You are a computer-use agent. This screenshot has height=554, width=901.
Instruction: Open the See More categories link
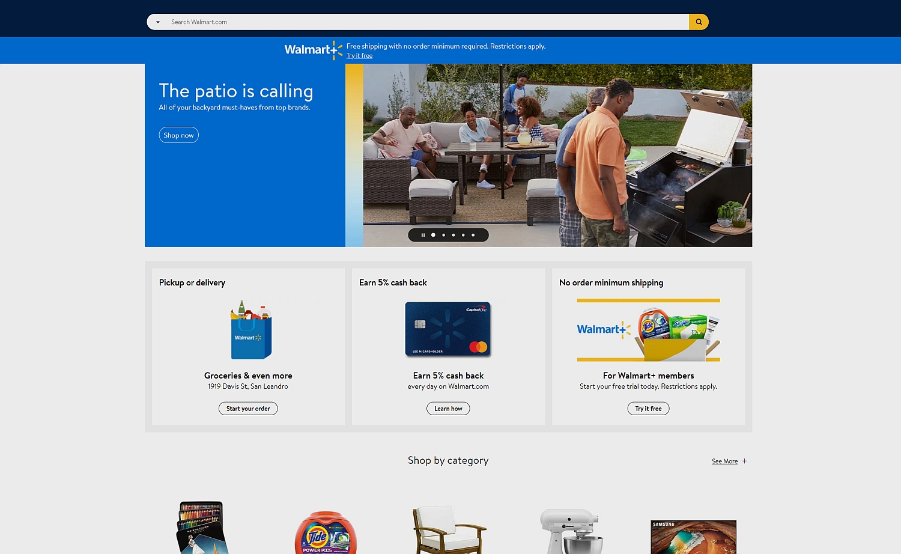point(724,461)
